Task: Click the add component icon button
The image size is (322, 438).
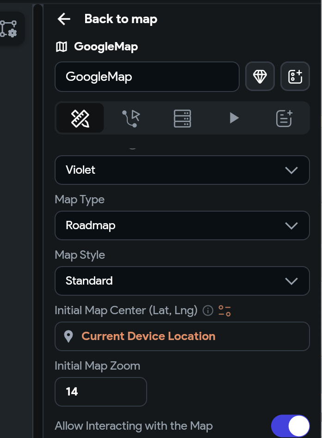Action: [295, 76]
